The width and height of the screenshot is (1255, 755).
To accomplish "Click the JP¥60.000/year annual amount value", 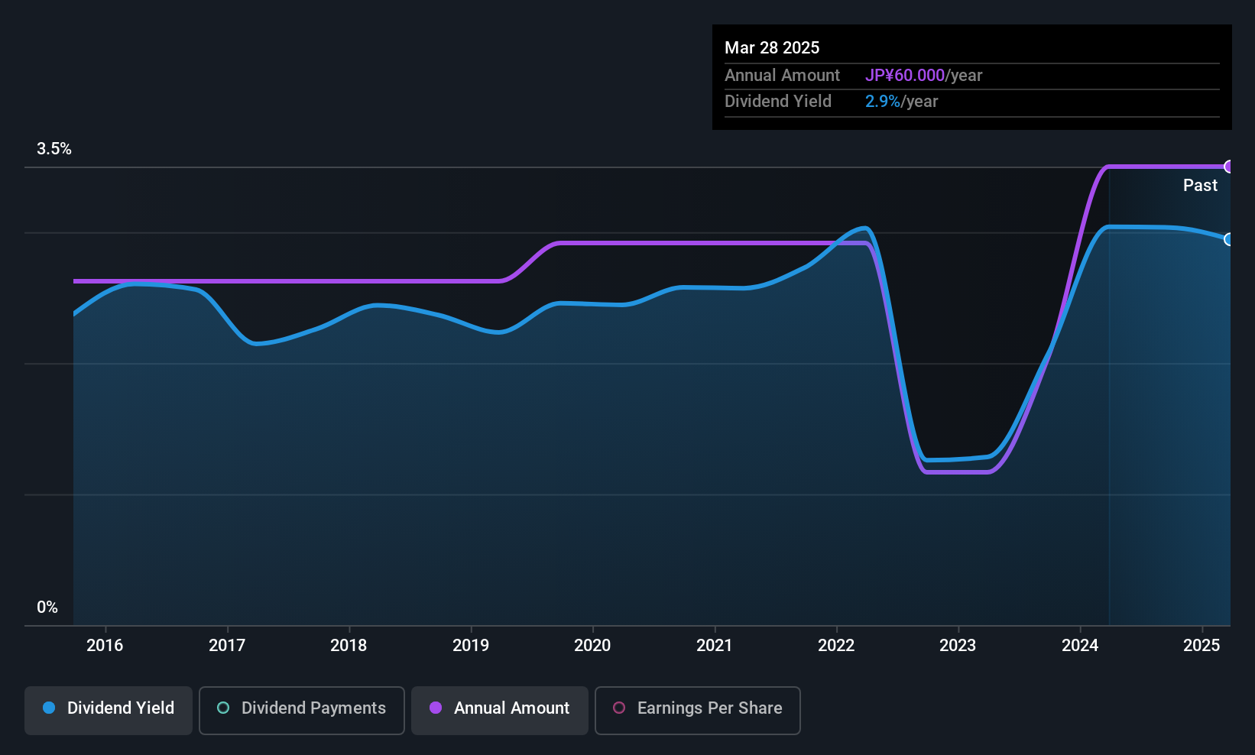I will click(923, 76).
